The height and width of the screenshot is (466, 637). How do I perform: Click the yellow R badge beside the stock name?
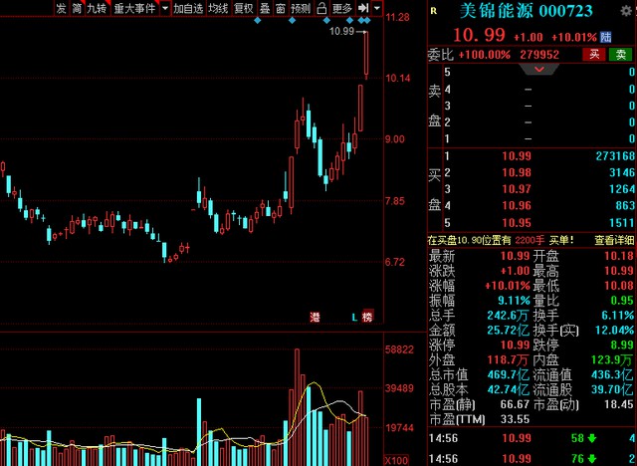436,11
